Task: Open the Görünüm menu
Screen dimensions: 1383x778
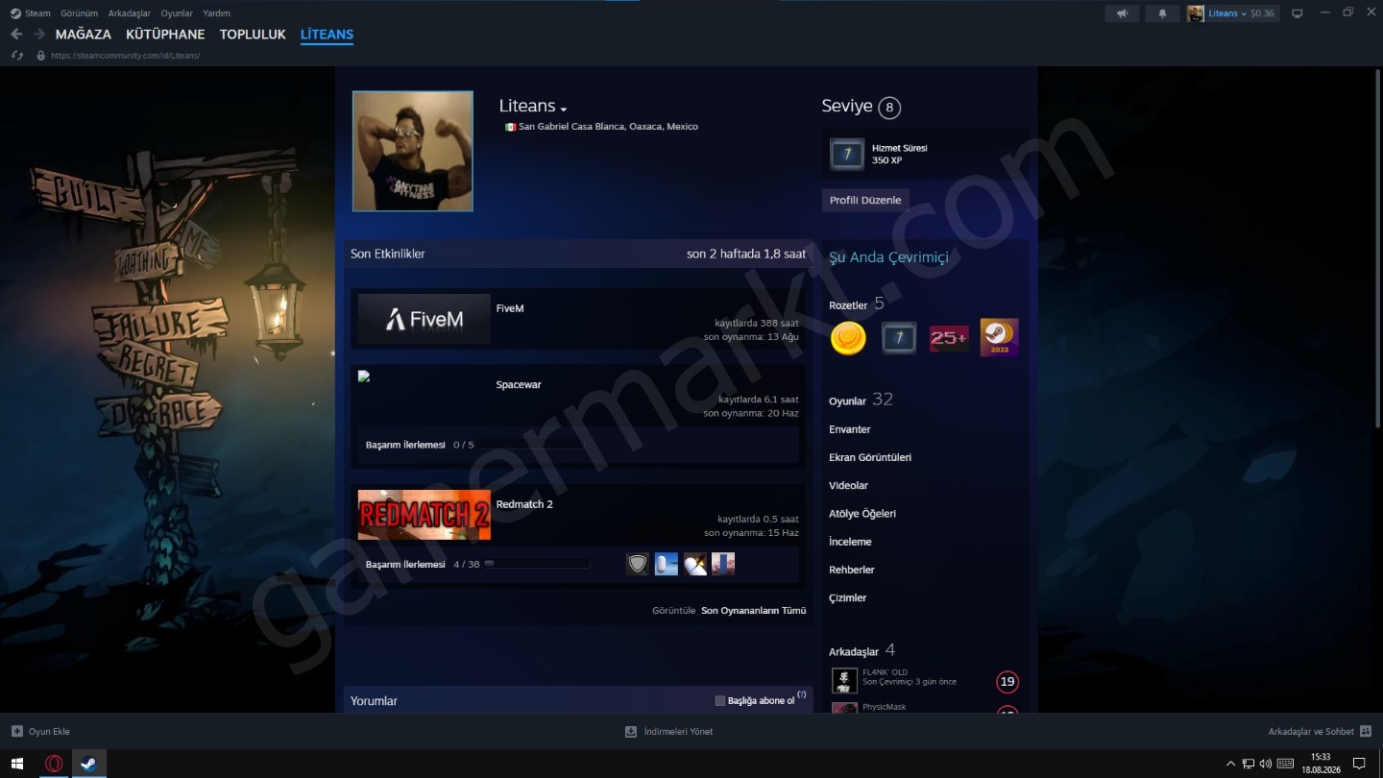Action: [x=79, y=13]
